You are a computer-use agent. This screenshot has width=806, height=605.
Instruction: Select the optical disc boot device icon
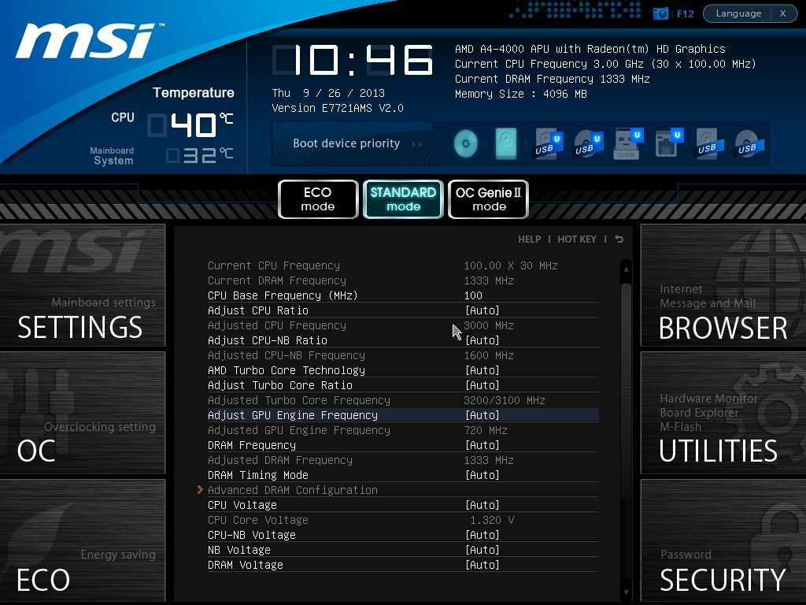tap(466, 143)
